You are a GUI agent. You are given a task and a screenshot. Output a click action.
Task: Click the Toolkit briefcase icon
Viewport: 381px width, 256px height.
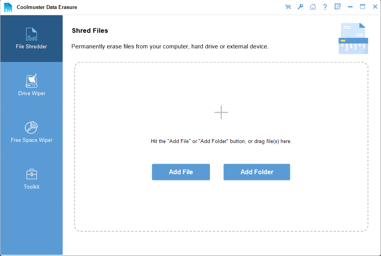tap(32, 174)
